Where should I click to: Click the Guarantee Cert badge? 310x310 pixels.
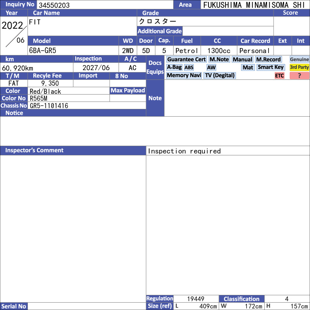(x=186, y=59)
